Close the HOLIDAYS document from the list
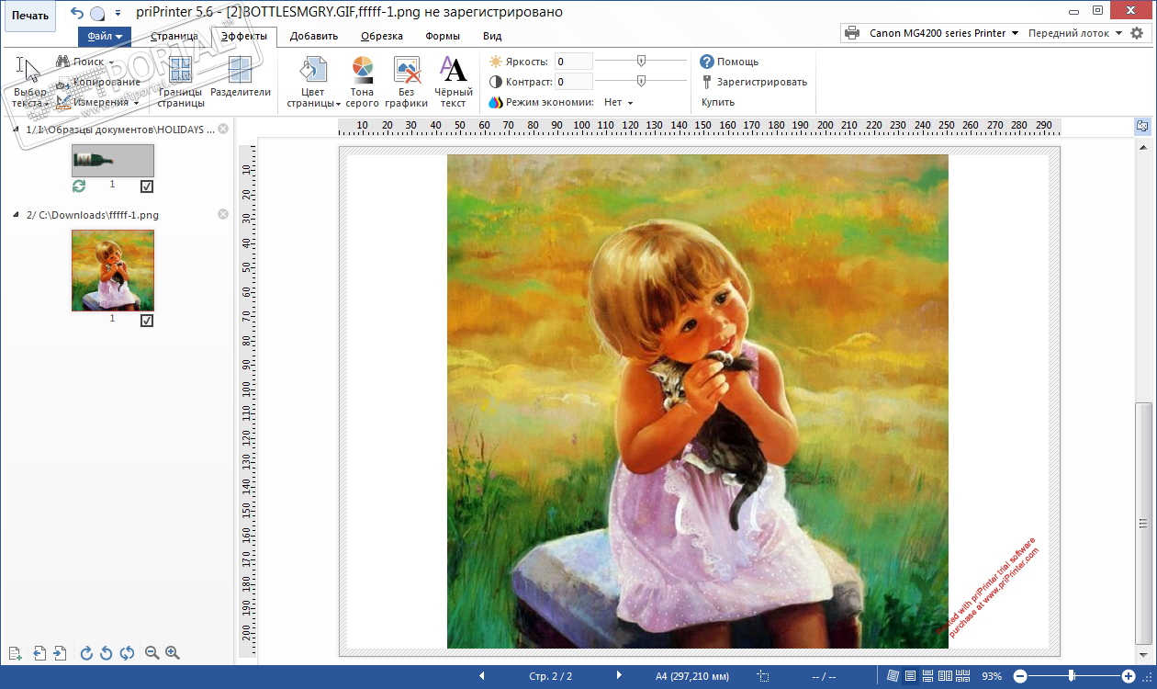 [222, 130]
